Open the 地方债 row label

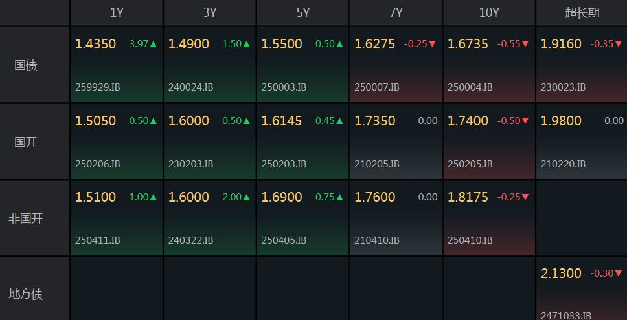pos(26,294)
